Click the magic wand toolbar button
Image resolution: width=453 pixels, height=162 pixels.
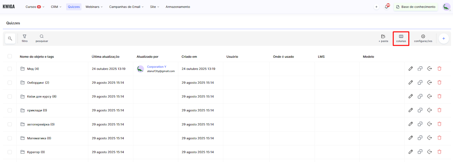point(10,39)
